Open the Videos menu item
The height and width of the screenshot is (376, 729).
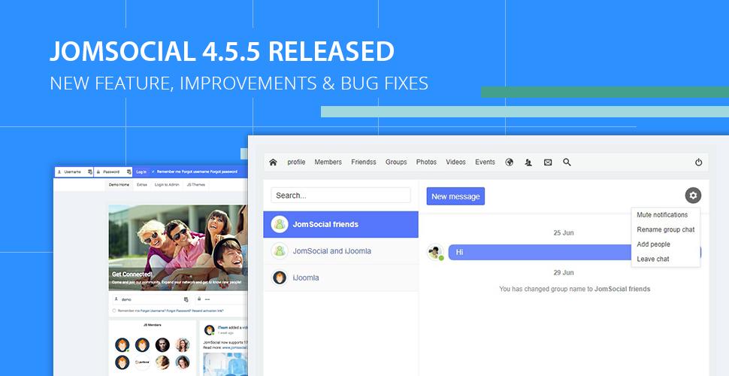pos(455,162)
